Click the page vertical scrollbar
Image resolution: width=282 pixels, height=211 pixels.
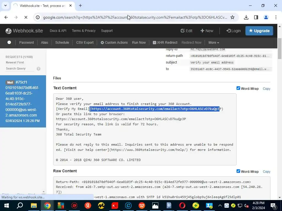tap(280, 48)
